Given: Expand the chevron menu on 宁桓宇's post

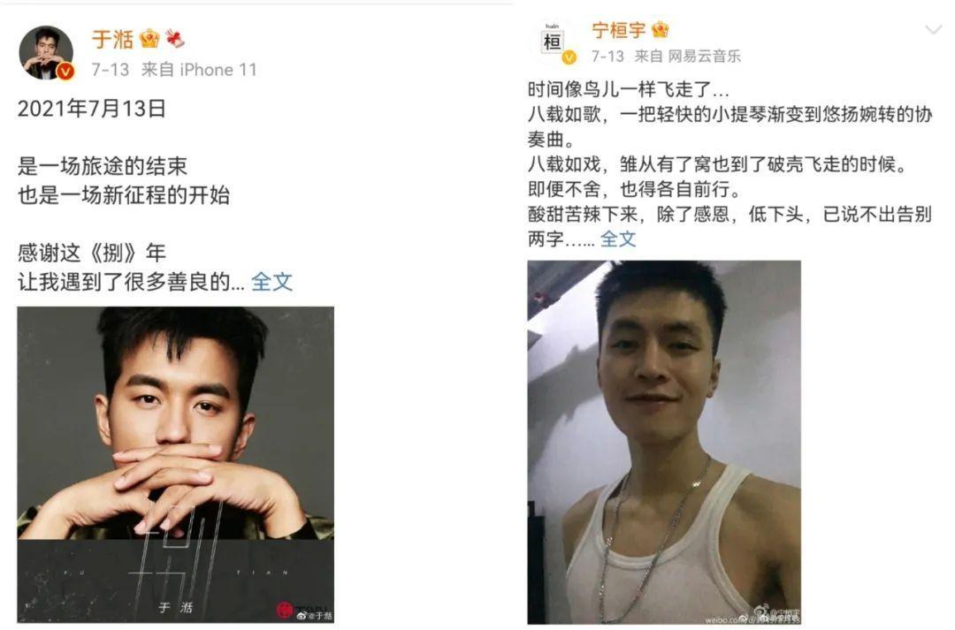Looking at the screenshot, I should tap(933, 29).
